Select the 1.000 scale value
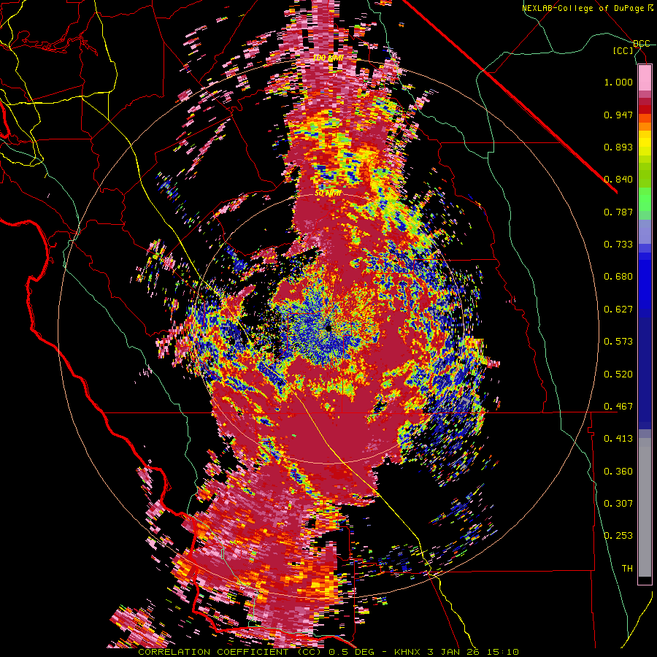The height and width of the screenshot is (657, 657). (618, 82)
